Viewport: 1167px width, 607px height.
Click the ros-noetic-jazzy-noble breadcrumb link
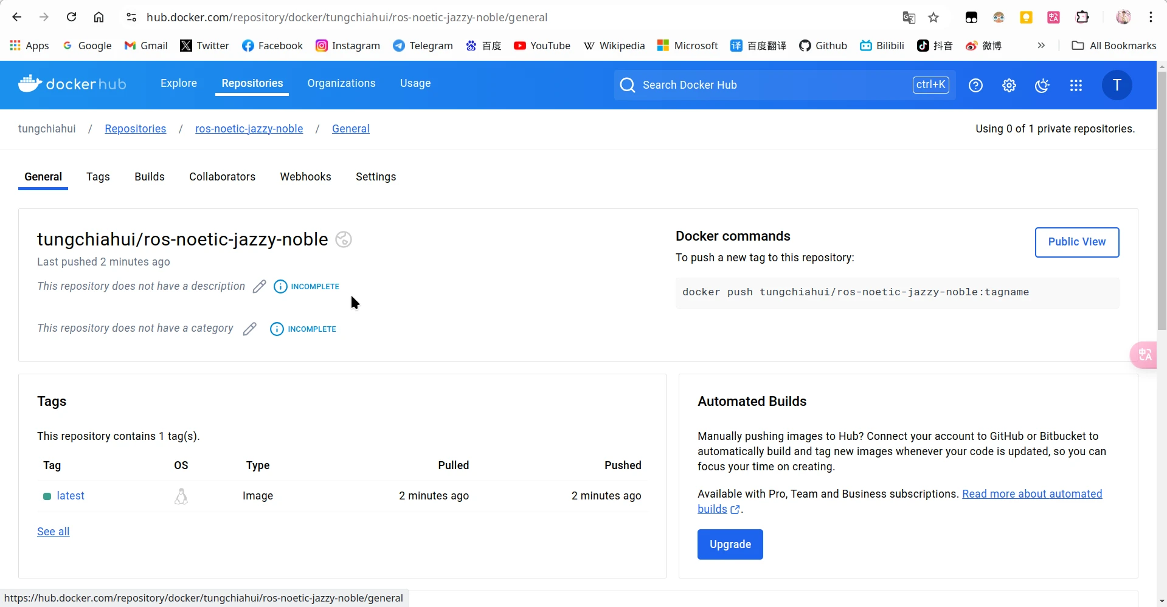(249, 129)
